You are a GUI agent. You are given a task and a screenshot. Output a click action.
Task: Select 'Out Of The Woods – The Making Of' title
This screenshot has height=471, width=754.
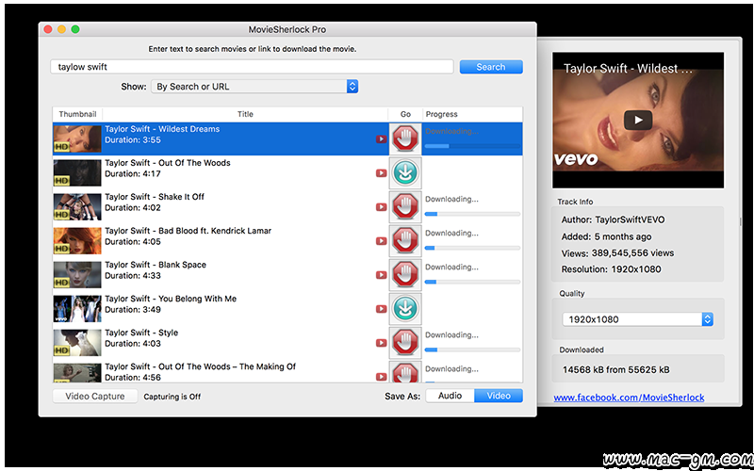click(200, 366)
